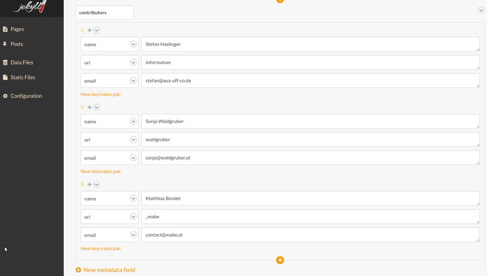Open dropdown on contact@mabe.at email key
The width and height of the screenshot is (487, 276).
[x=133, y=235]
